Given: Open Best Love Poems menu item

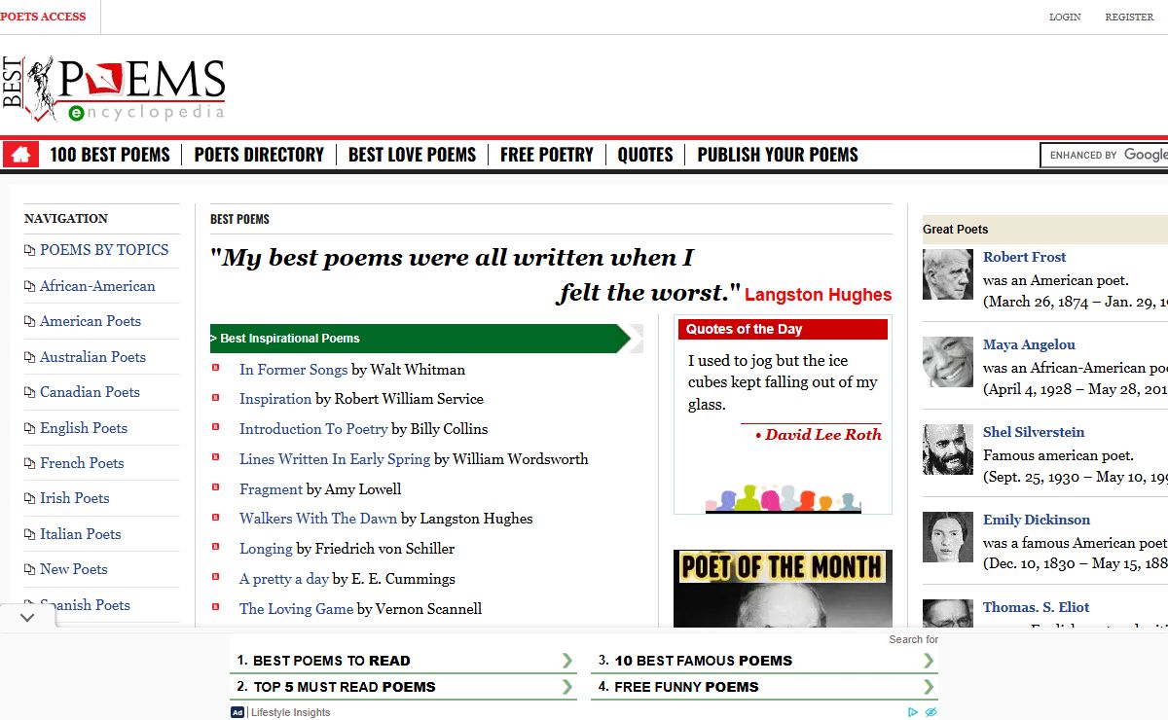Looking at the screenshot, I should pyautogui.click(x=412, y=155).
